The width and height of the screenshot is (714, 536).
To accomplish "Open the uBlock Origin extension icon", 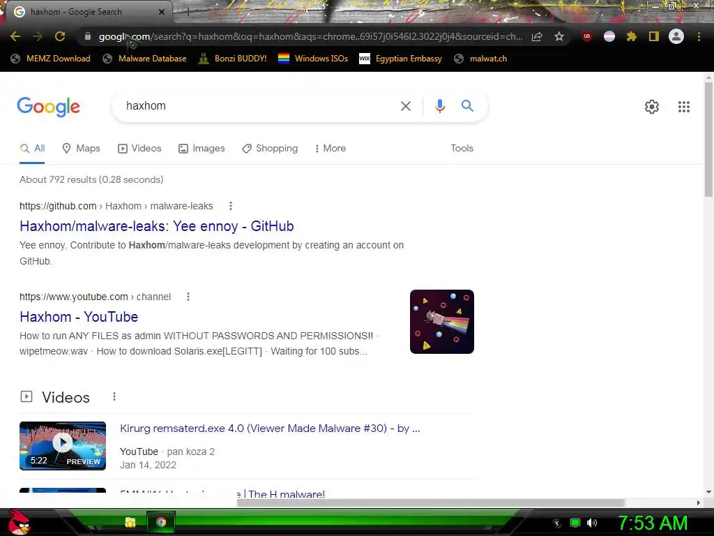I will 587,36.
